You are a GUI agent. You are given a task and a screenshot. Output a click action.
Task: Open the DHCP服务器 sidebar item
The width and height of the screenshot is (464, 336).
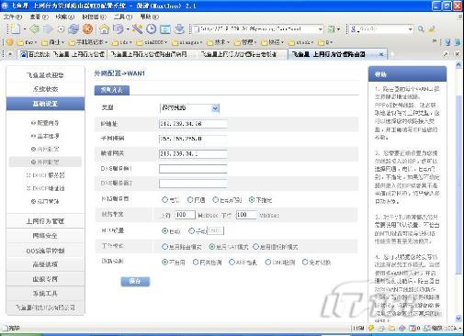[x=45, y=175]
